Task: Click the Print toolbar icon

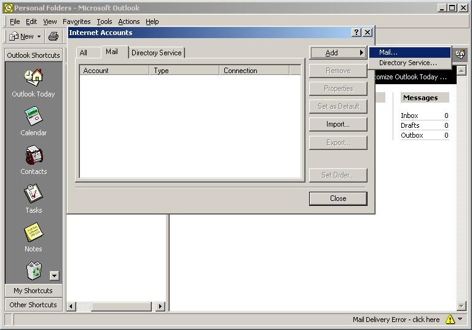Action: click(53, 36)
